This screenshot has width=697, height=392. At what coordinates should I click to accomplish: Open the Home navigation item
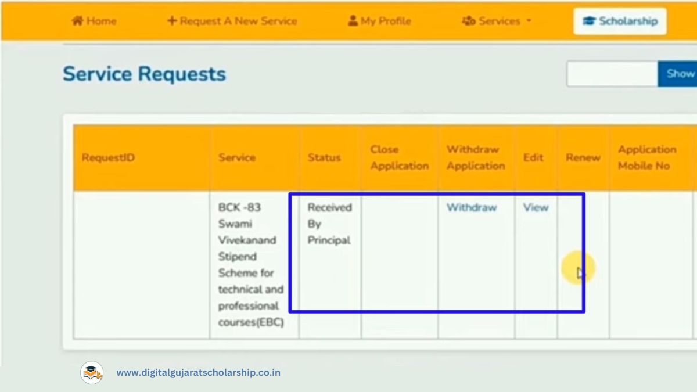pyautogui.click(x=99, y=20)
